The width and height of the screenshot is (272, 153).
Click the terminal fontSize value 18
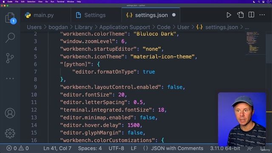click(x=161, y=110)
